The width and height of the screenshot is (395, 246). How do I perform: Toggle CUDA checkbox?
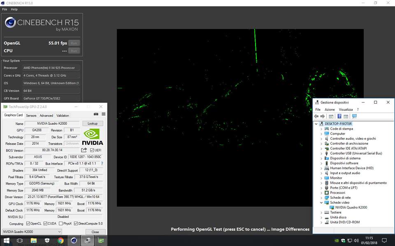(45, 223)
